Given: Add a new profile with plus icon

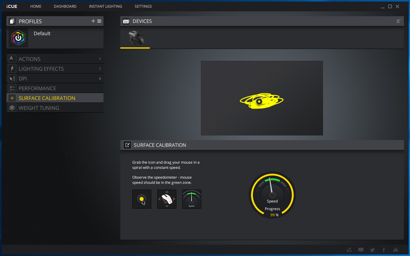Looking at the screenshot, I should click(93, 21).
